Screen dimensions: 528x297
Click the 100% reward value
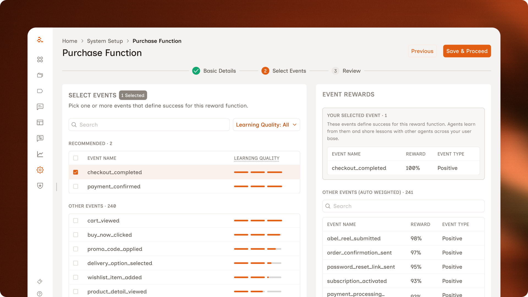pos(413,168)
